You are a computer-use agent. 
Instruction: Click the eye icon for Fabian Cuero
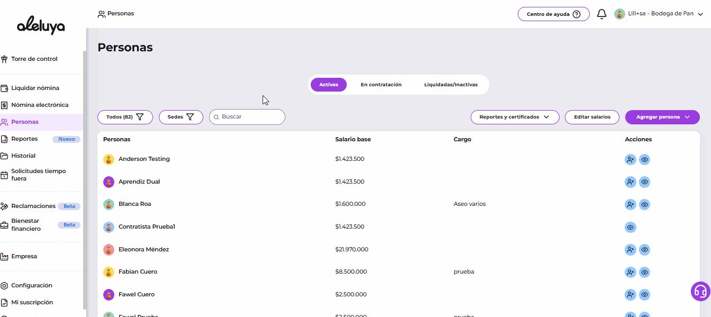tap(644, 272)
